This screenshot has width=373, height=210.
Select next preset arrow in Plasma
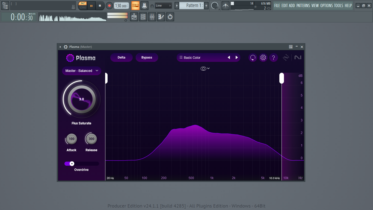coord(237,58)
